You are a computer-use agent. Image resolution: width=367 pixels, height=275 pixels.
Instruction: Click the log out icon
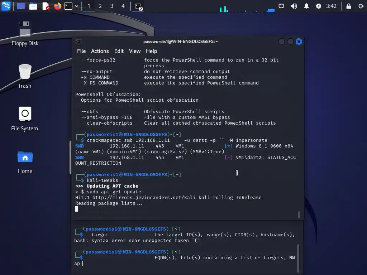pos(361,6)
